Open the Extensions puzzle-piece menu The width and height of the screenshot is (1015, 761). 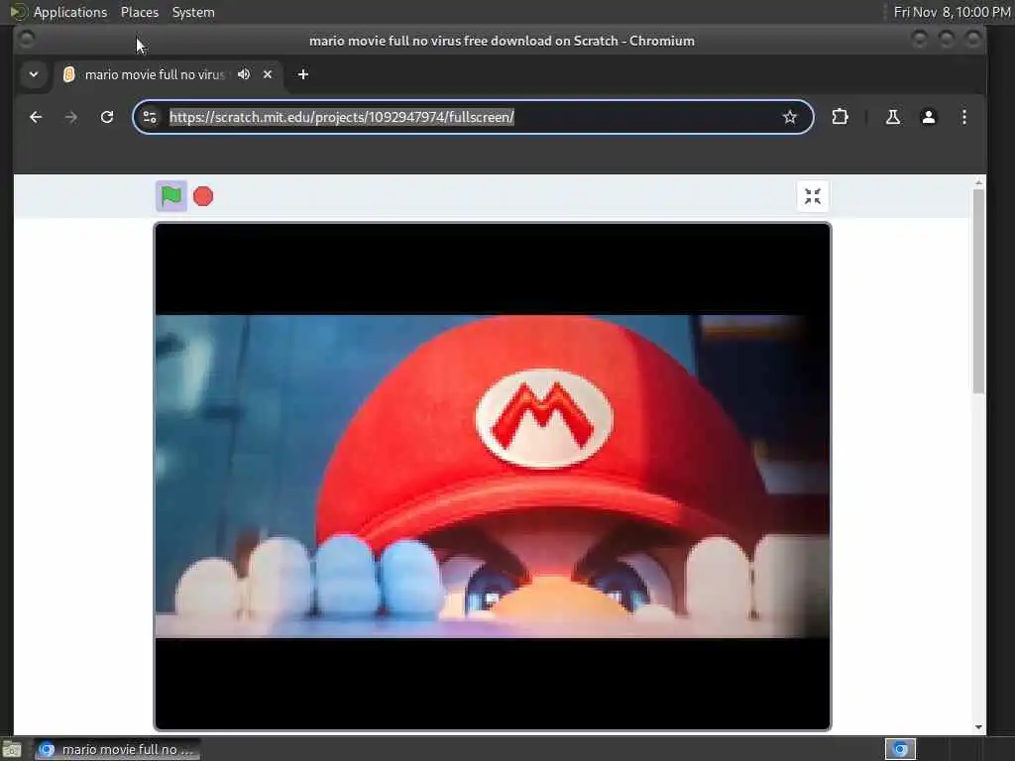(x=840, y=117)
